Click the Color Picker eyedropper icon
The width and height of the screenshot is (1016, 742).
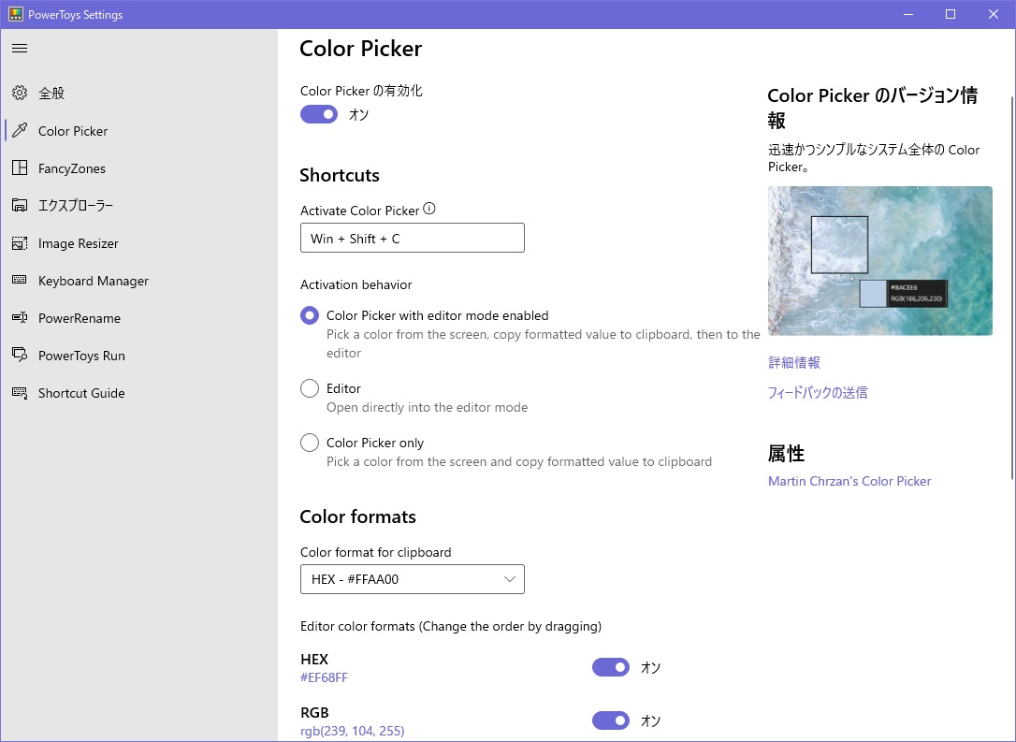click(x=20, y=131)
